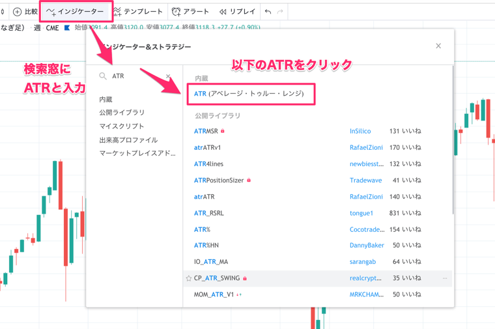This screenshot has height=329, width=495.
Task: Select the ATRPositionSizer indicator
Action: (x=219, y=180)
